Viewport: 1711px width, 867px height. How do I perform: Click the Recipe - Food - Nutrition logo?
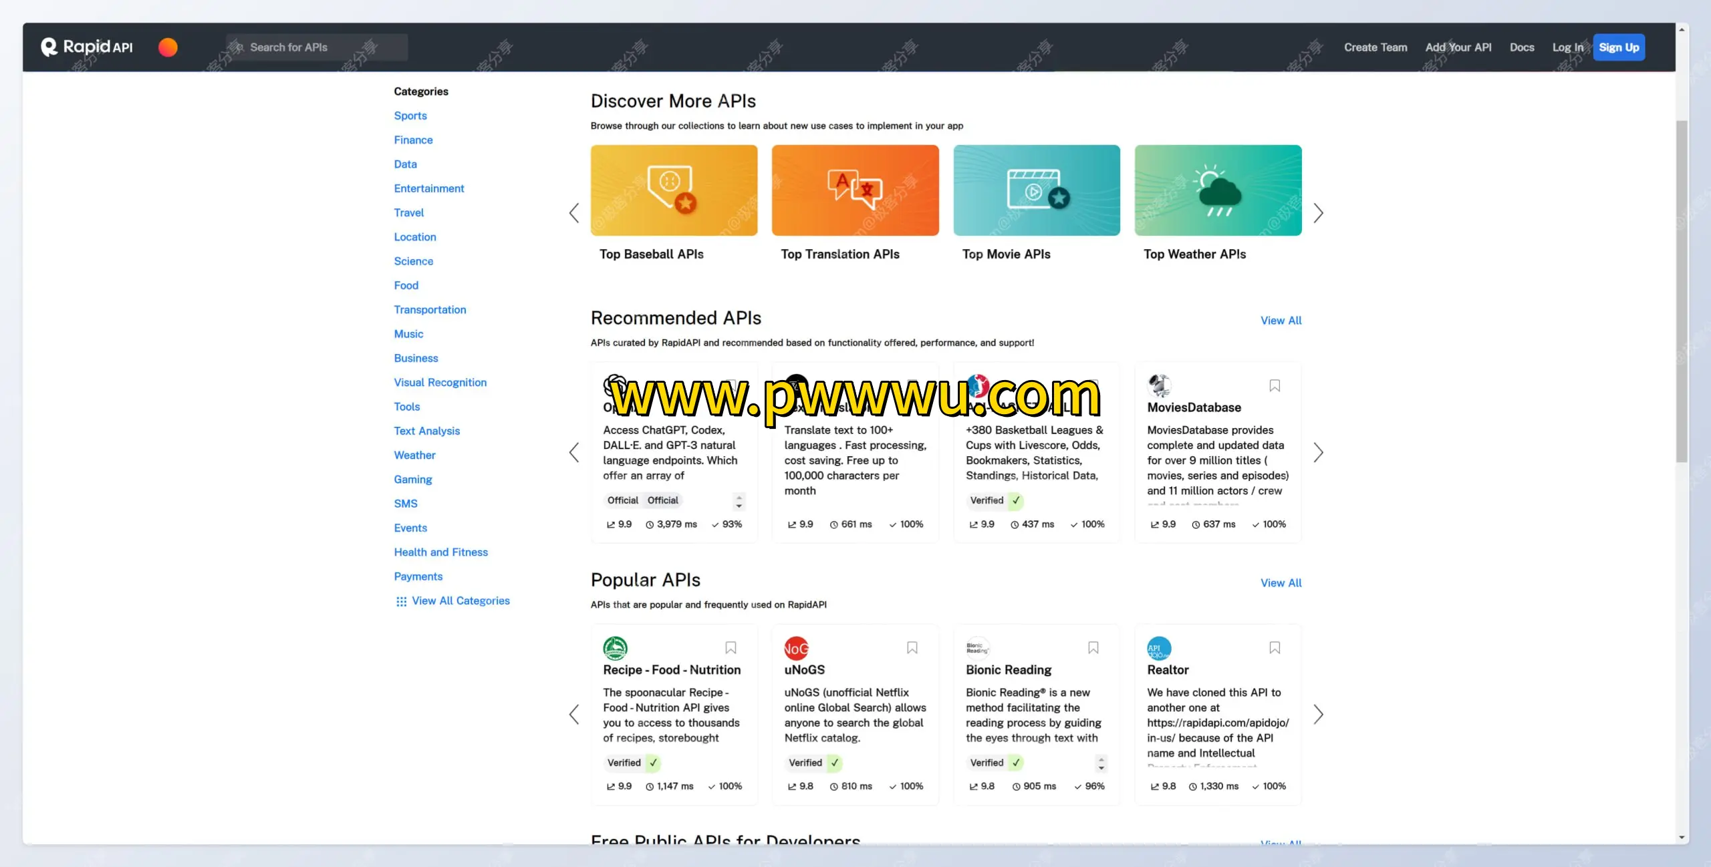[615, 647]
